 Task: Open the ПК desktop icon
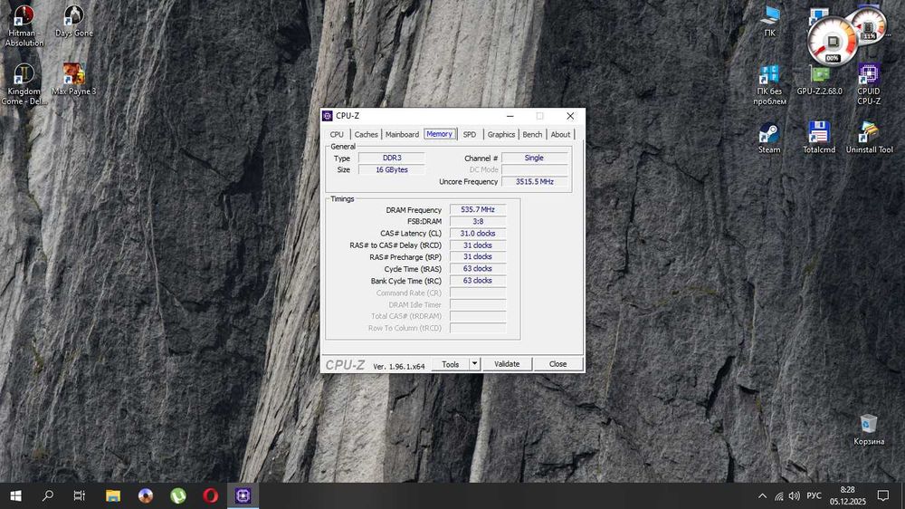coord(769,22)
